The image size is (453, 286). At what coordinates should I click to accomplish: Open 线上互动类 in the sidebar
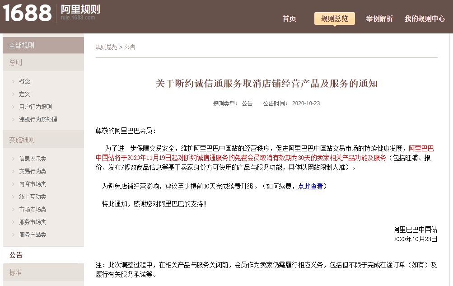(33, 197)
